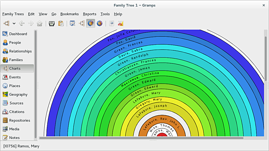Go back with the left arrow icon

tap(22, 24)
